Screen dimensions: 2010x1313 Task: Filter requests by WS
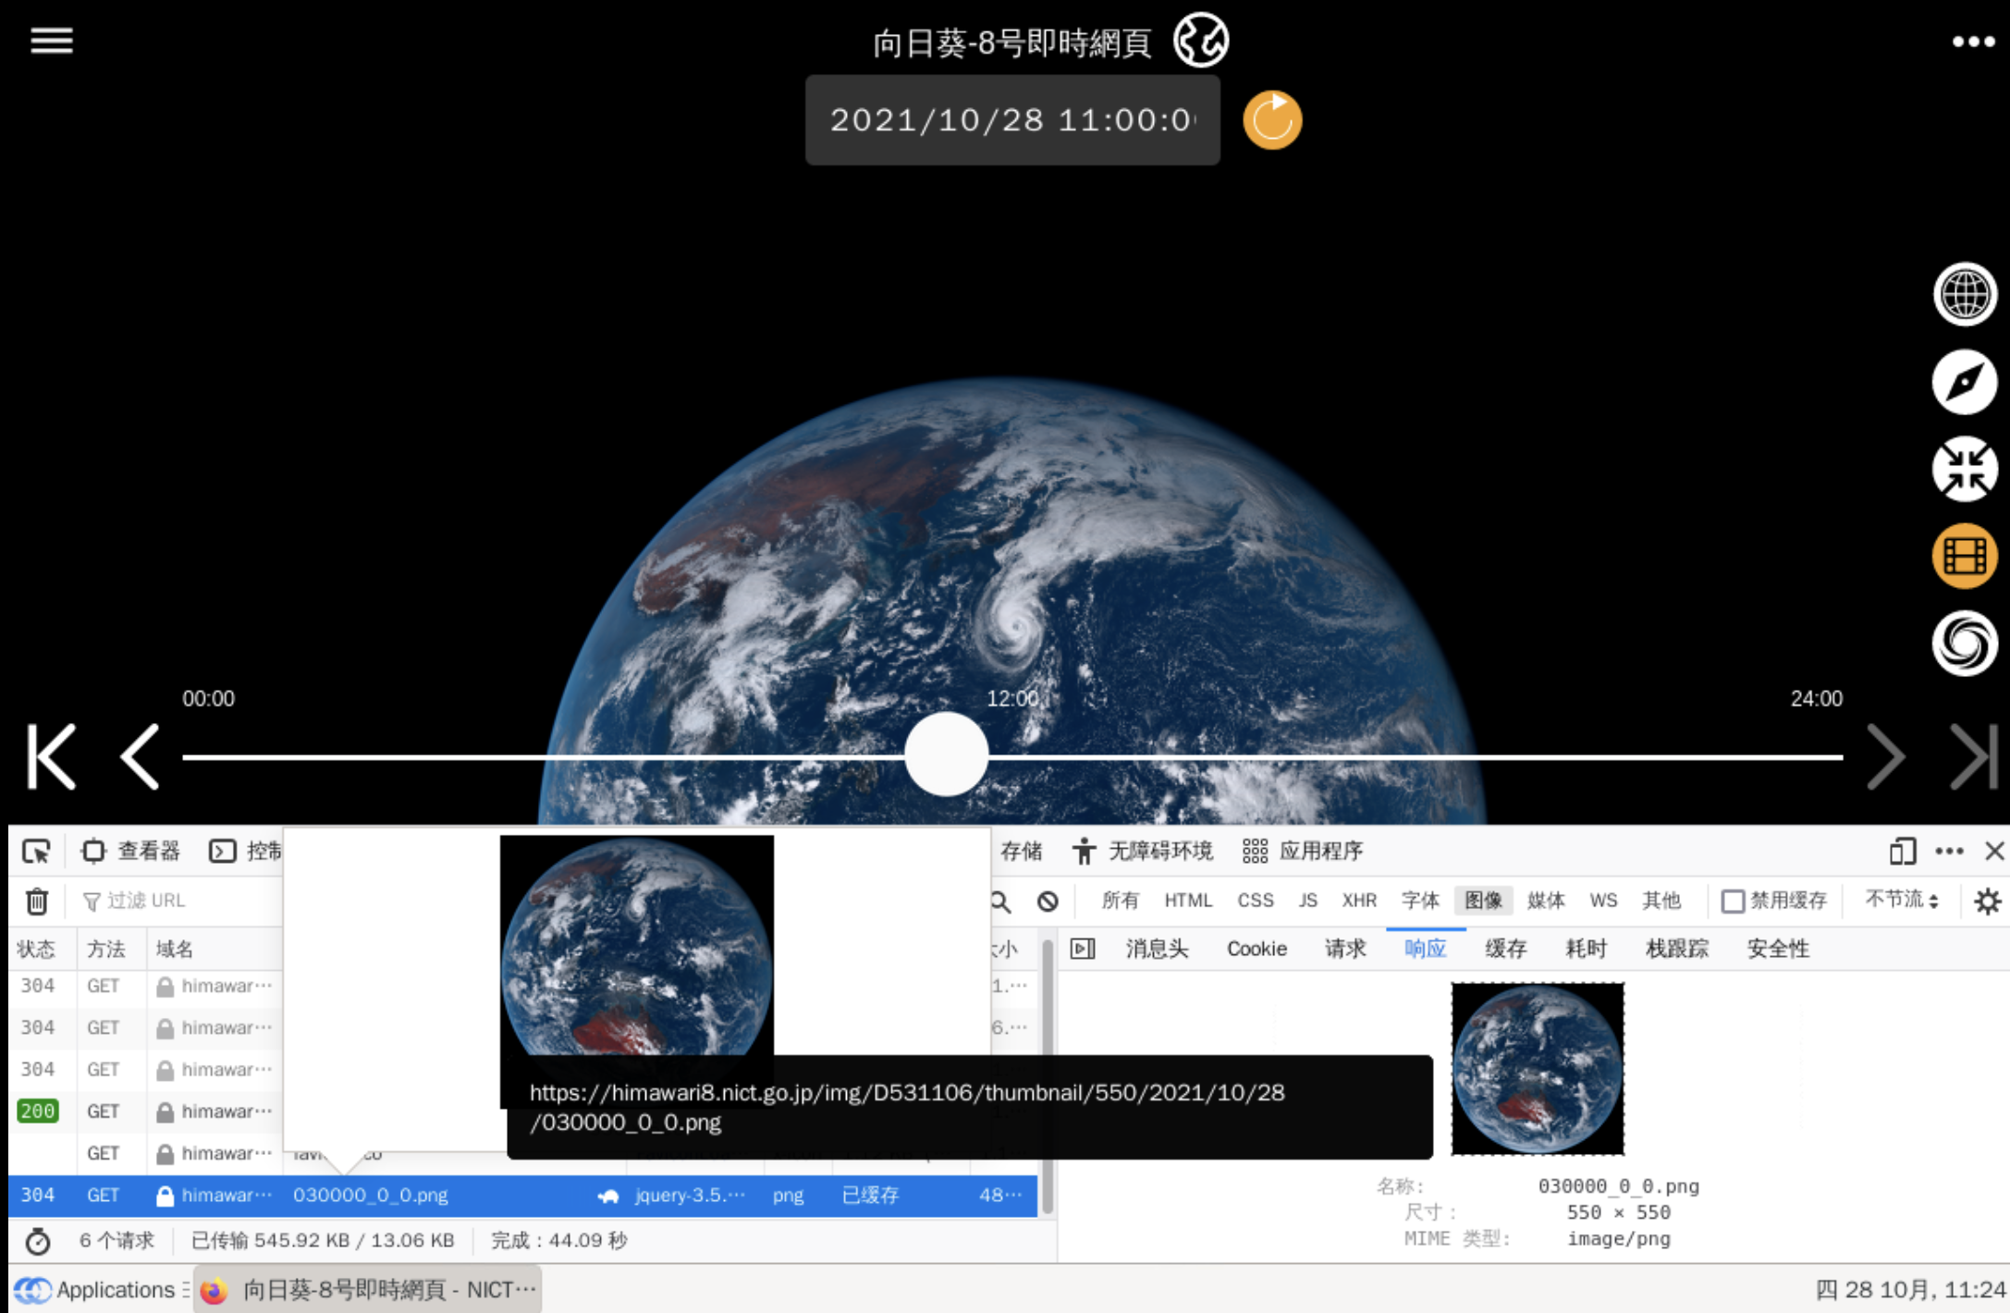[1603, 901]
